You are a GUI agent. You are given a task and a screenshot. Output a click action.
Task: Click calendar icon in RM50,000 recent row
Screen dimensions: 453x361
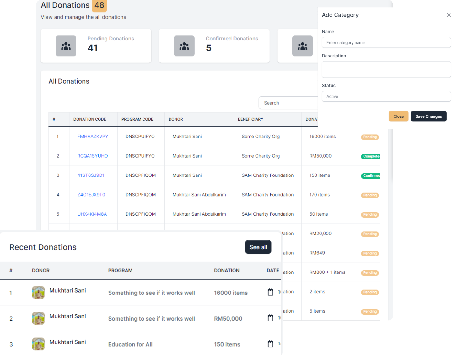pos(270,318)
